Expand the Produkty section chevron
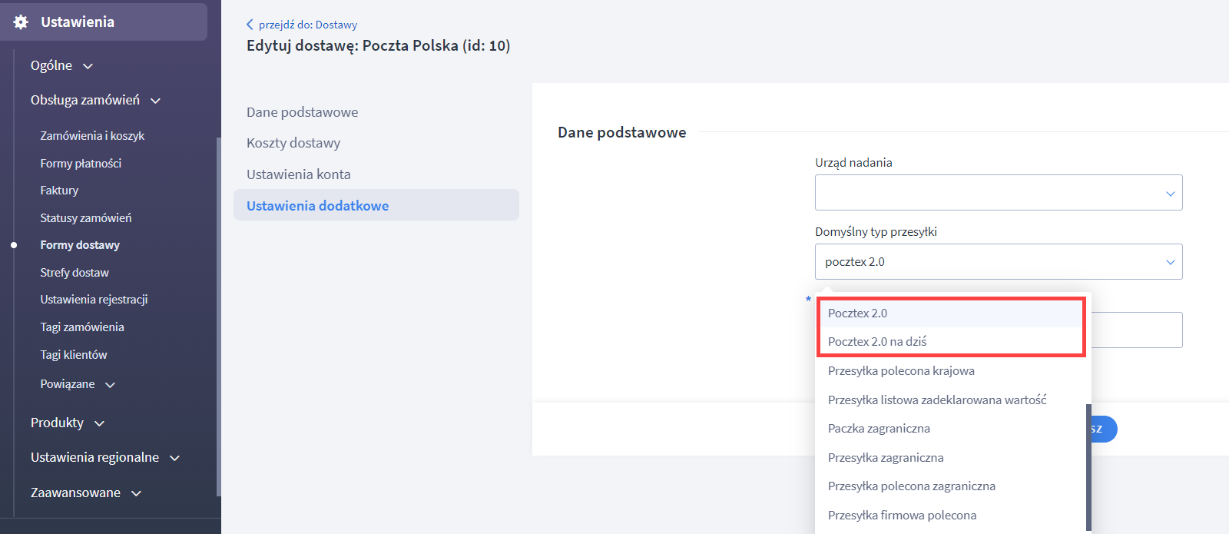The image size is (1229, 534). point(99,423)
